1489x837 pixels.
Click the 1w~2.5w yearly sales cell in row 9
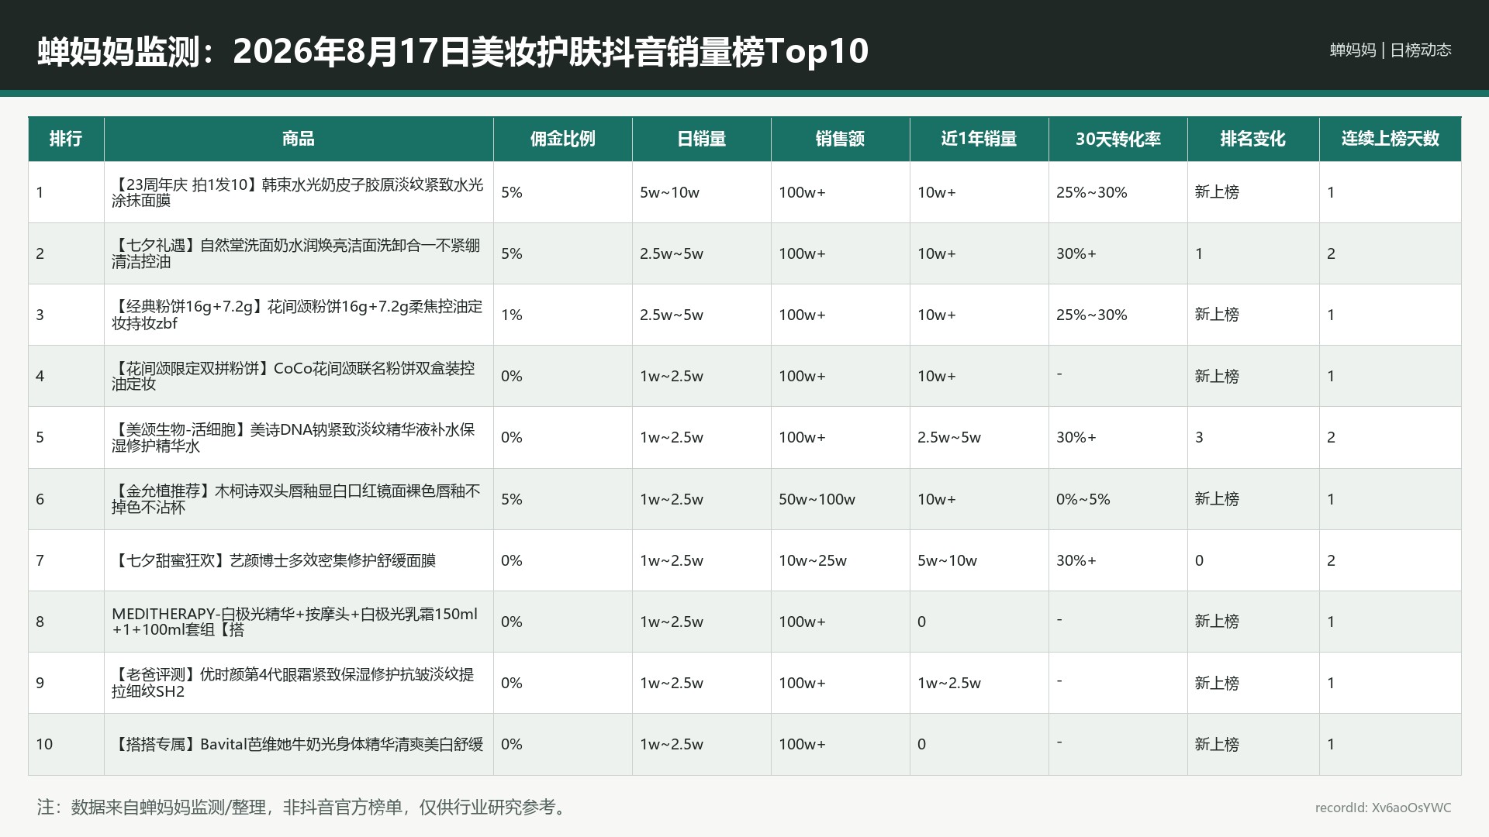point(979,683)
